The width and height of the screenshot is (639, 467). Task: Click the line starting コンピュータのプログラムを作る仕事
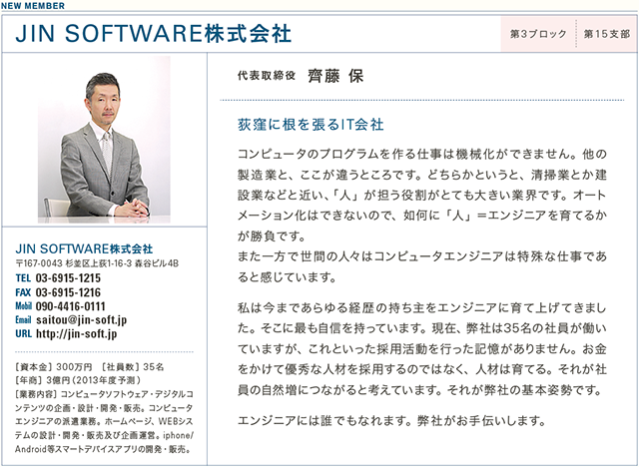[422, 155]
